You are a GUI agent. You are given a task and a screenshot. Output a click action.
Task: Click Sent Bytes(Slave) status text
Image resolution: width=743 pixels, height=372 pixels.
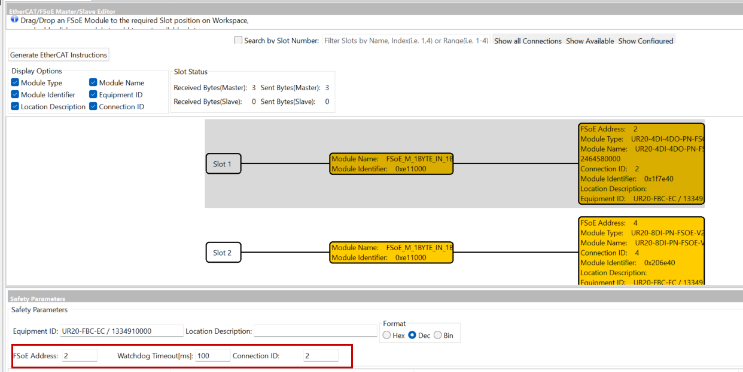pos(288,102)
